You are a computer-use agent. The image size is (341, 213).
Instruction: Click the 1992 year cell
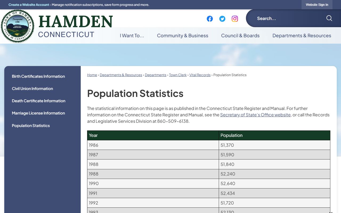click(x=153, y=203)
